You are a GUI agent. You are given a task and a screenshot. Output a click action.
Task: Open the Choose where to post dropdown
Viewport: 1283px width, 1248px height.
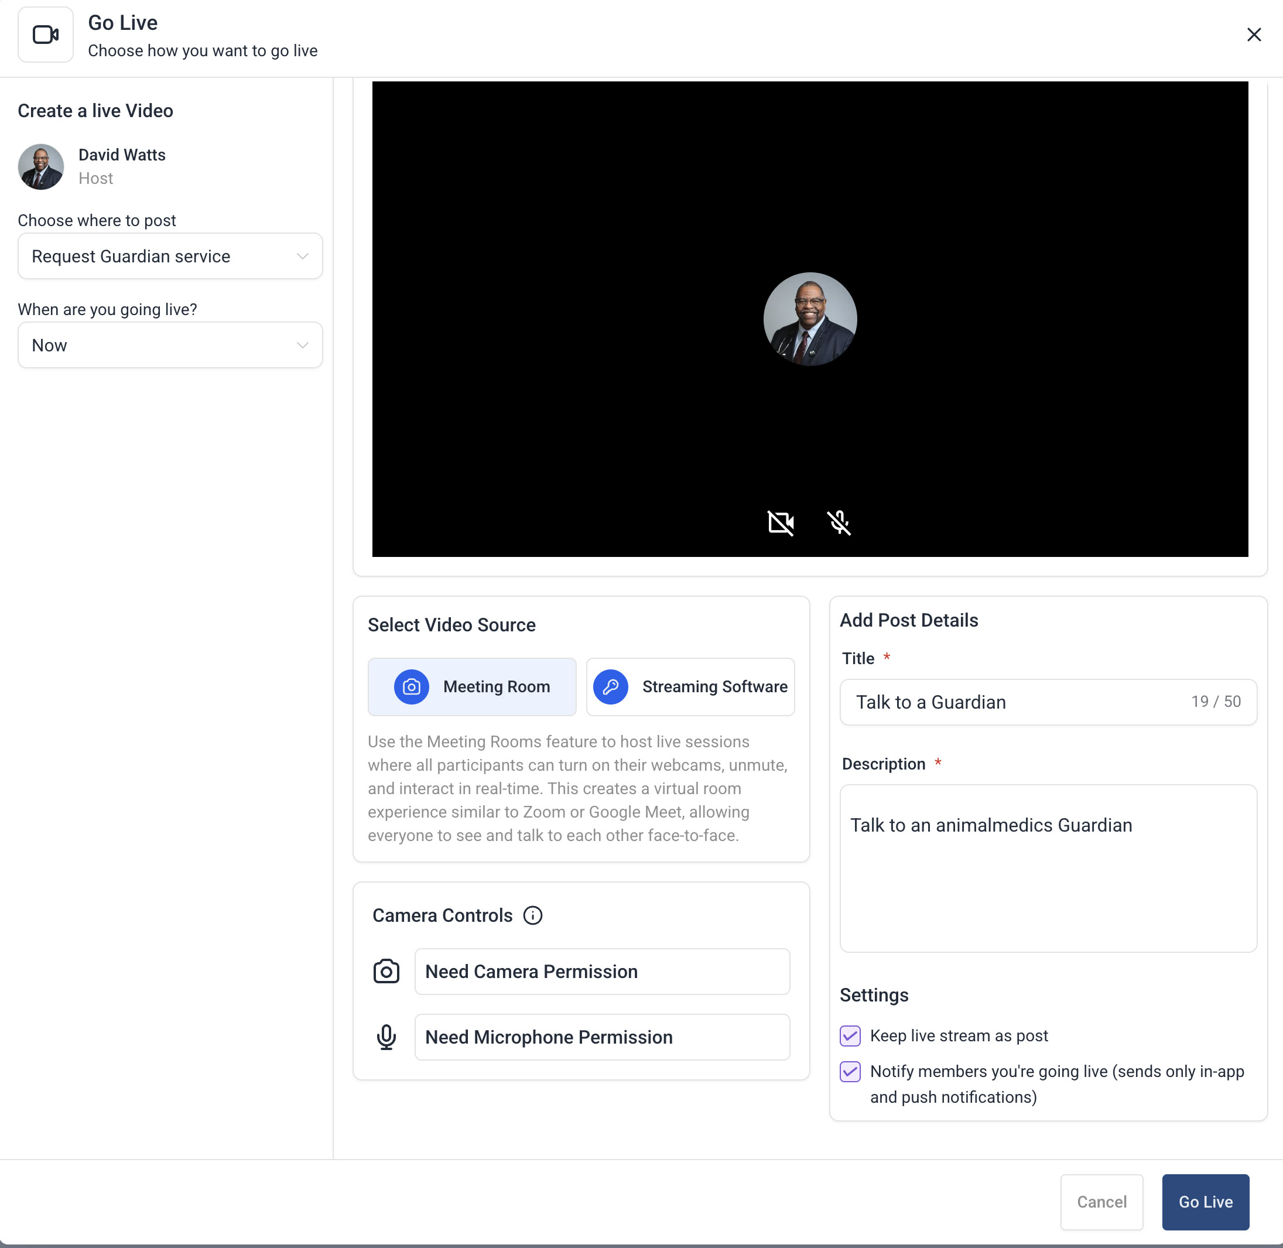(170, 257)
